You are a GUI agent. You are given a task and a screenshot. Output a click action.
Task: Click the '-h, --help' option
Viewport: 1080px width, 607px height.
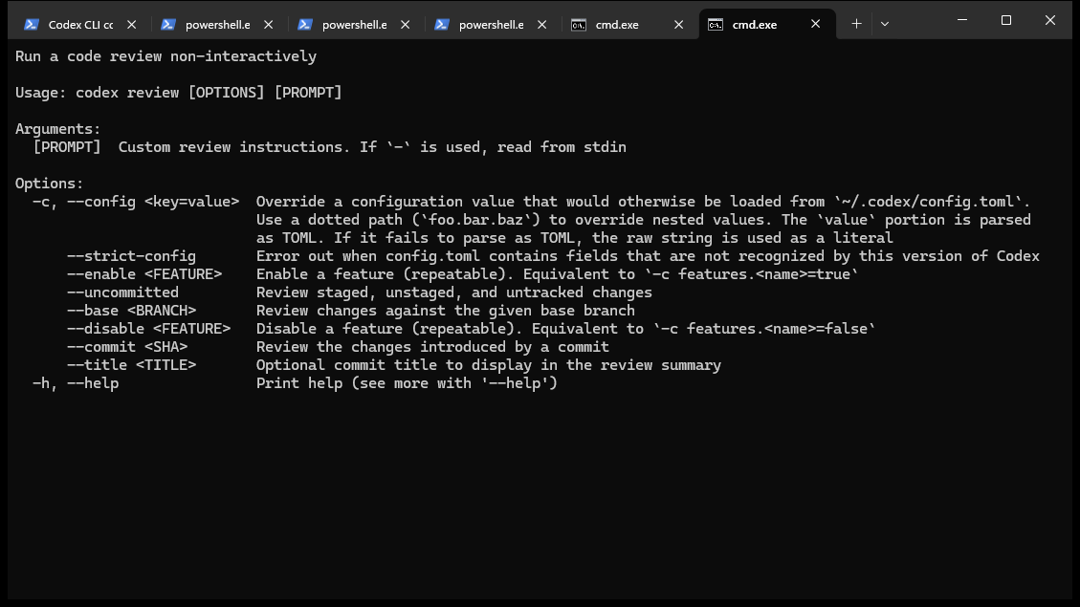coord(76,383)
